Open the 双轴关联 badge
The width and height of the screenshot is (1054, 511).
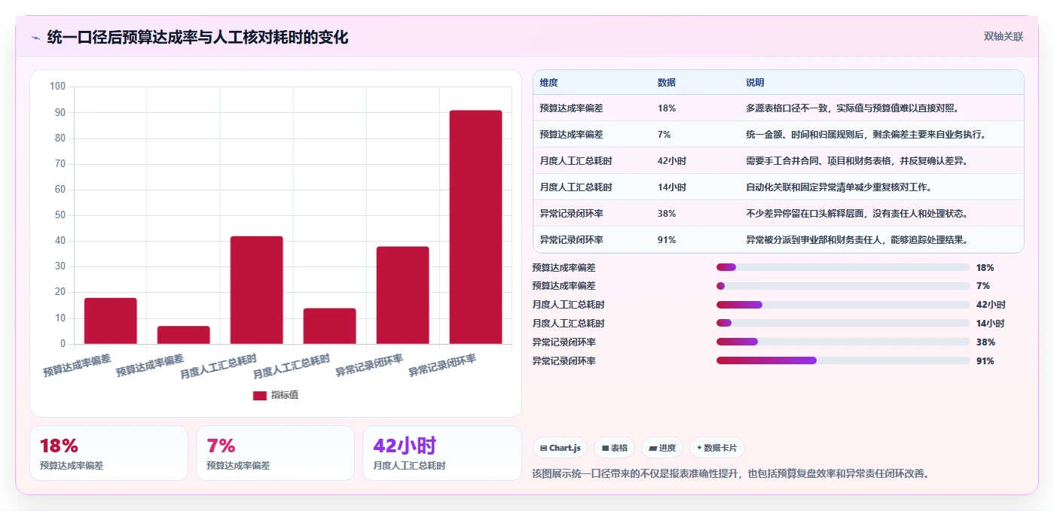tap(1003, 36)
